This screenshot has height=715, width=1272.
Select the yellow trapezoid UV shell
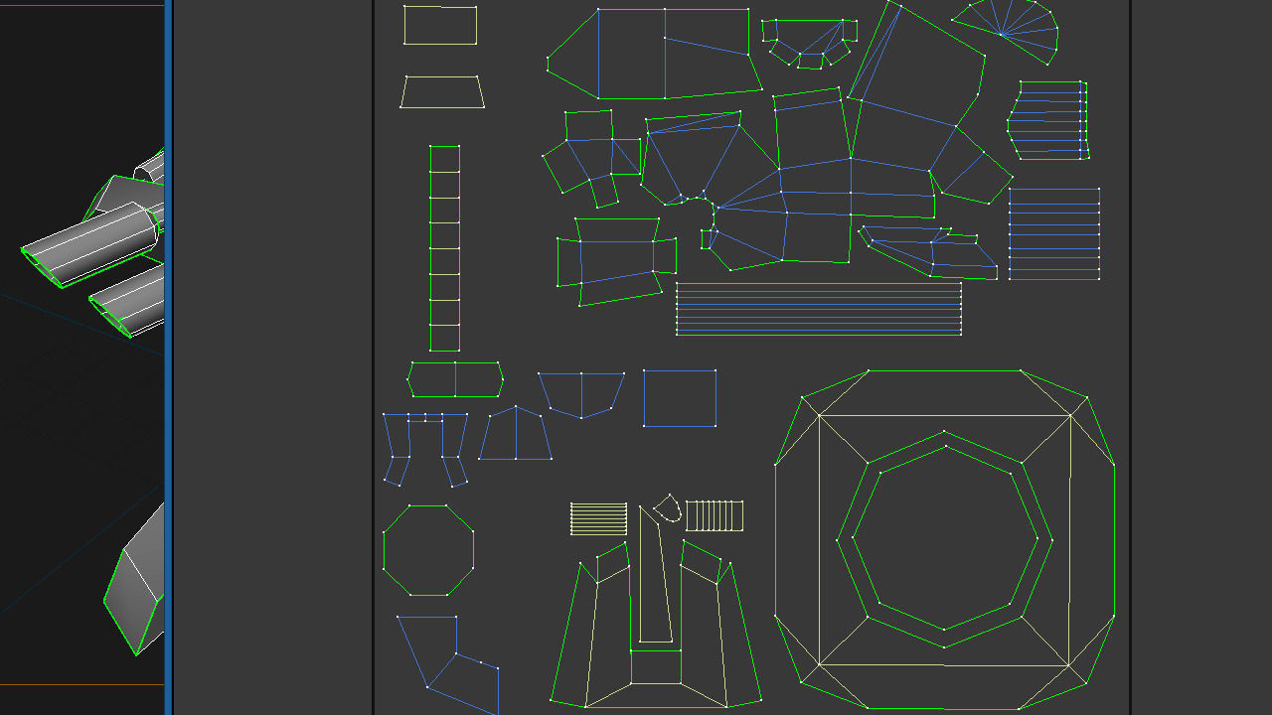coord(442,91)
